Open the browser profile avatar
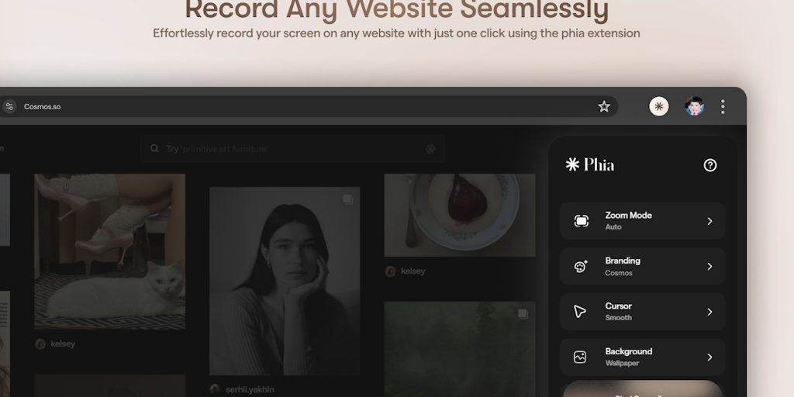The width and height of the screenshot is (794, 397). coord(695,106)
